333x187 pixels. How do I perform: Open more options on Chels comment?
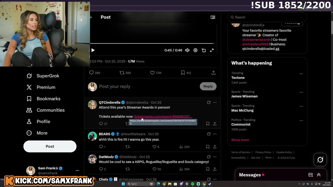[215, 179]
